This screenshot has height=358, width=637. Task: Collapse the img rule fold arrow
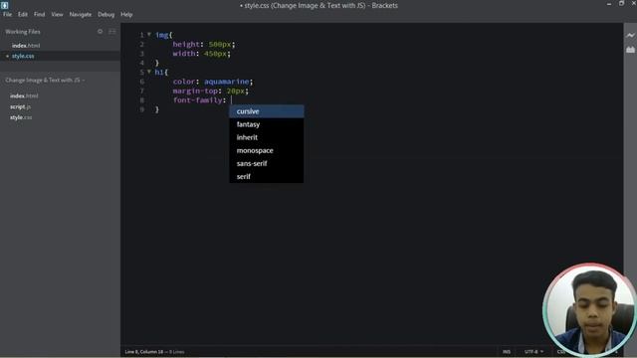(x=149, y=35)
